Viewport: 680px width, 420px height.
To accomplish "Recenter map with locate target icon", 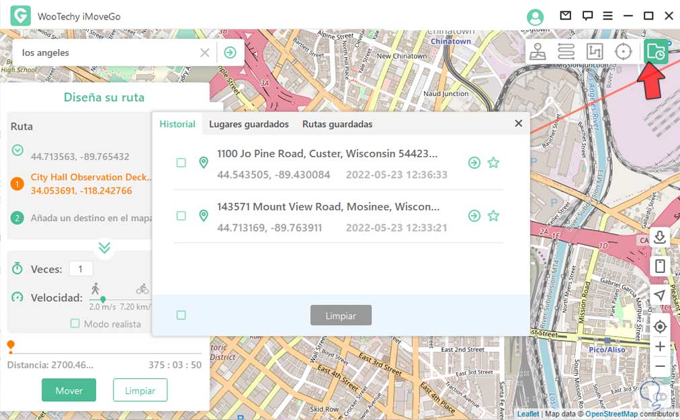I will point(660,327).
